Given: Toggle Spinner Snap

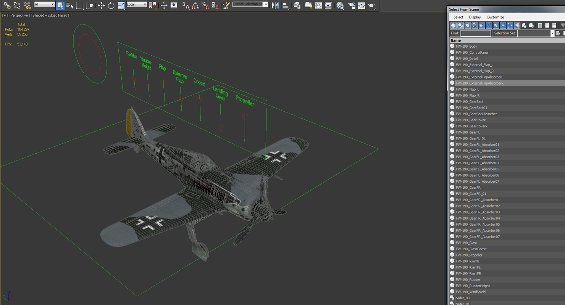Looking at the screenshot, I should click(215, 5).
